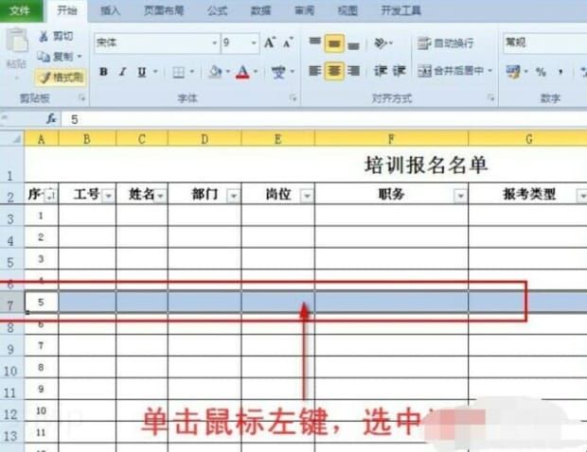
Task: Select cell with sequence number 10
Action: [x=41, y=410]
